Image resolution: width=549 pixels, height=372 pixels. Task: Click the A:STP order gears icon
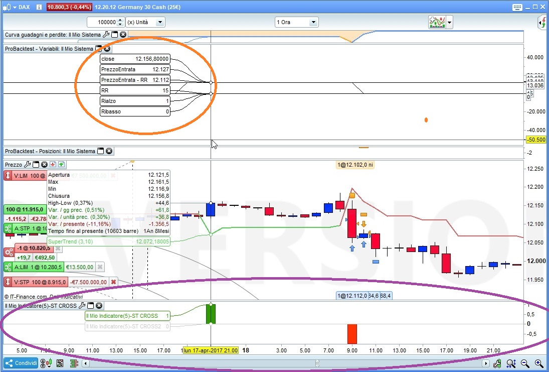coord(8,228)
